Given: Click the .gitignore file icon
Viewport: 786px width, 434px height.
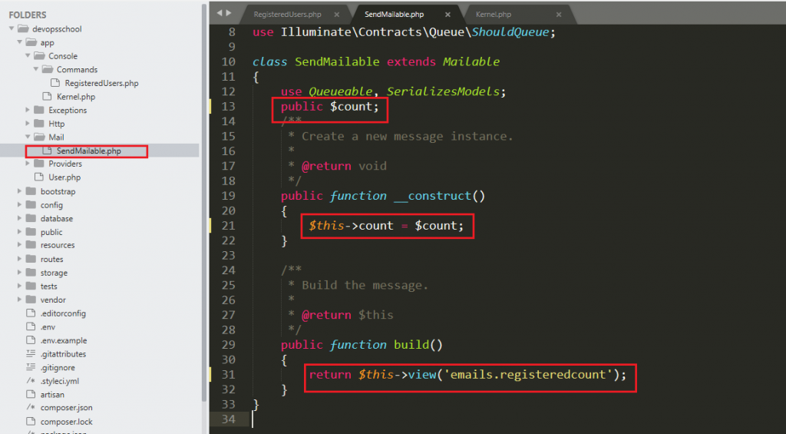Looking at the screenshot, I should (31, 367).
